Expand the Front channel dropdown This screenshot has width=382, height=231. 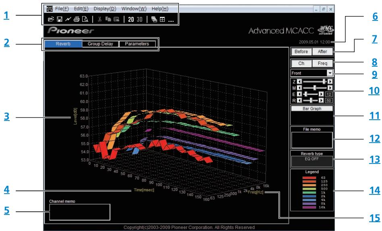330,73
